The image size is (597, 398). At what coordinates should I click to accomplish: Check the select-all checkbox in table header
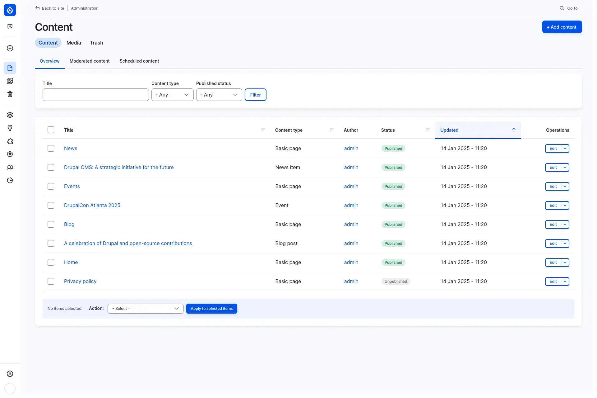pos(51,130)
